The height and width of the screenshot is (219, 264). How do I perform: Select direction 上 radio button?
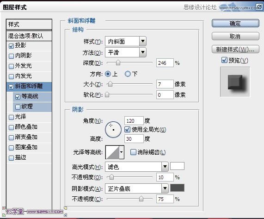point(108,74)
